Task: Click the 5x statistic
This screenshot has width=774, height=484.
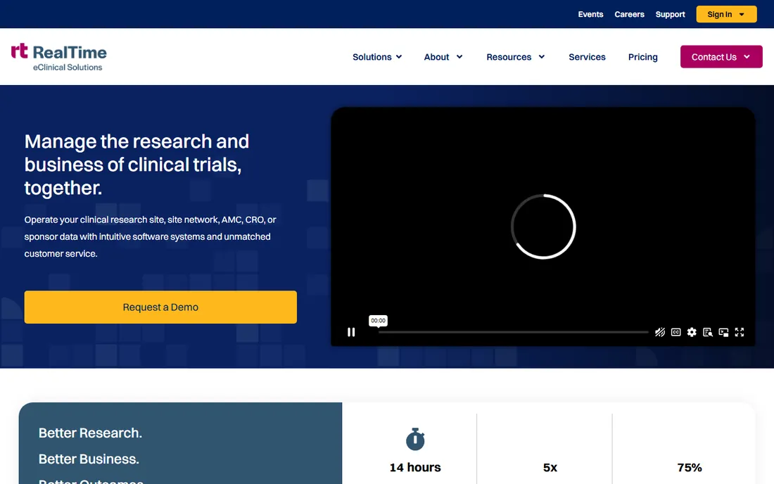Action: coord(550,467)
